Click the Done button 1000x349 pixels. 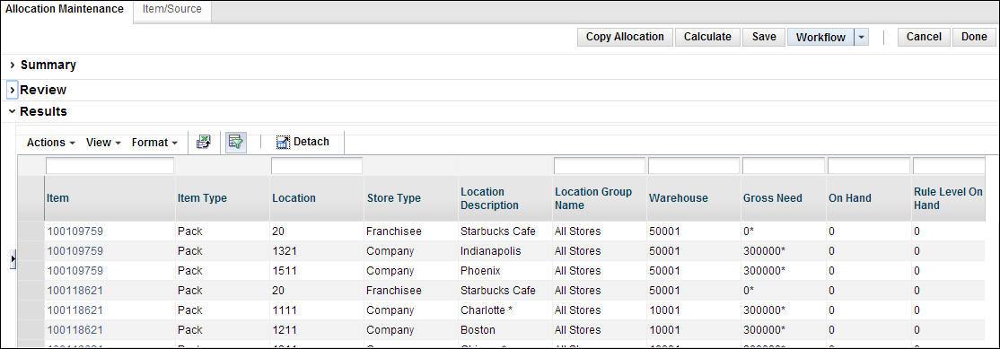point(974,37)
